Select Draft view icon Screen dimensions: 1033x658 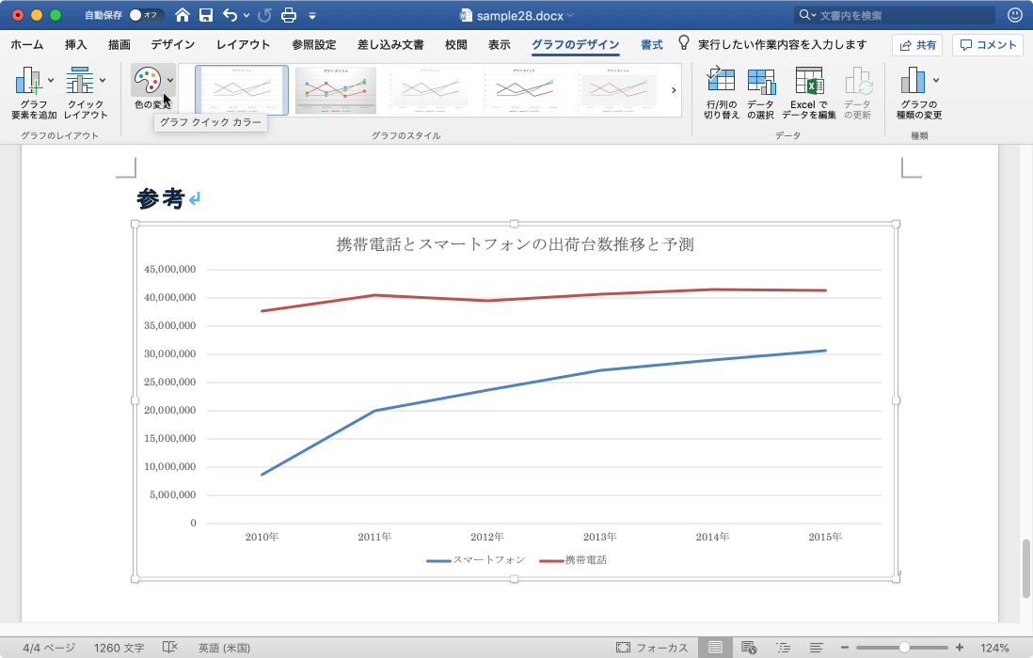click(x=816, y=648)
